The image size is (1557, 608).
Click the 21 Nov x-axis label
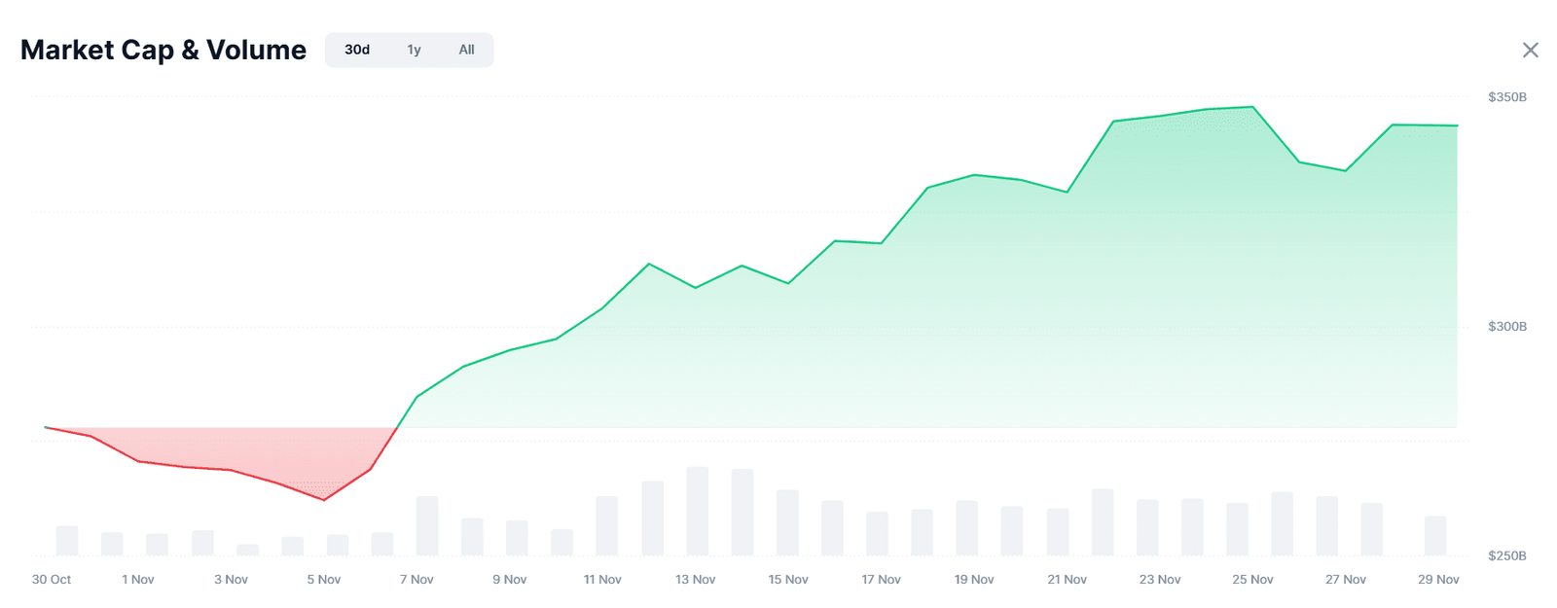click(x=1067, y=580)
